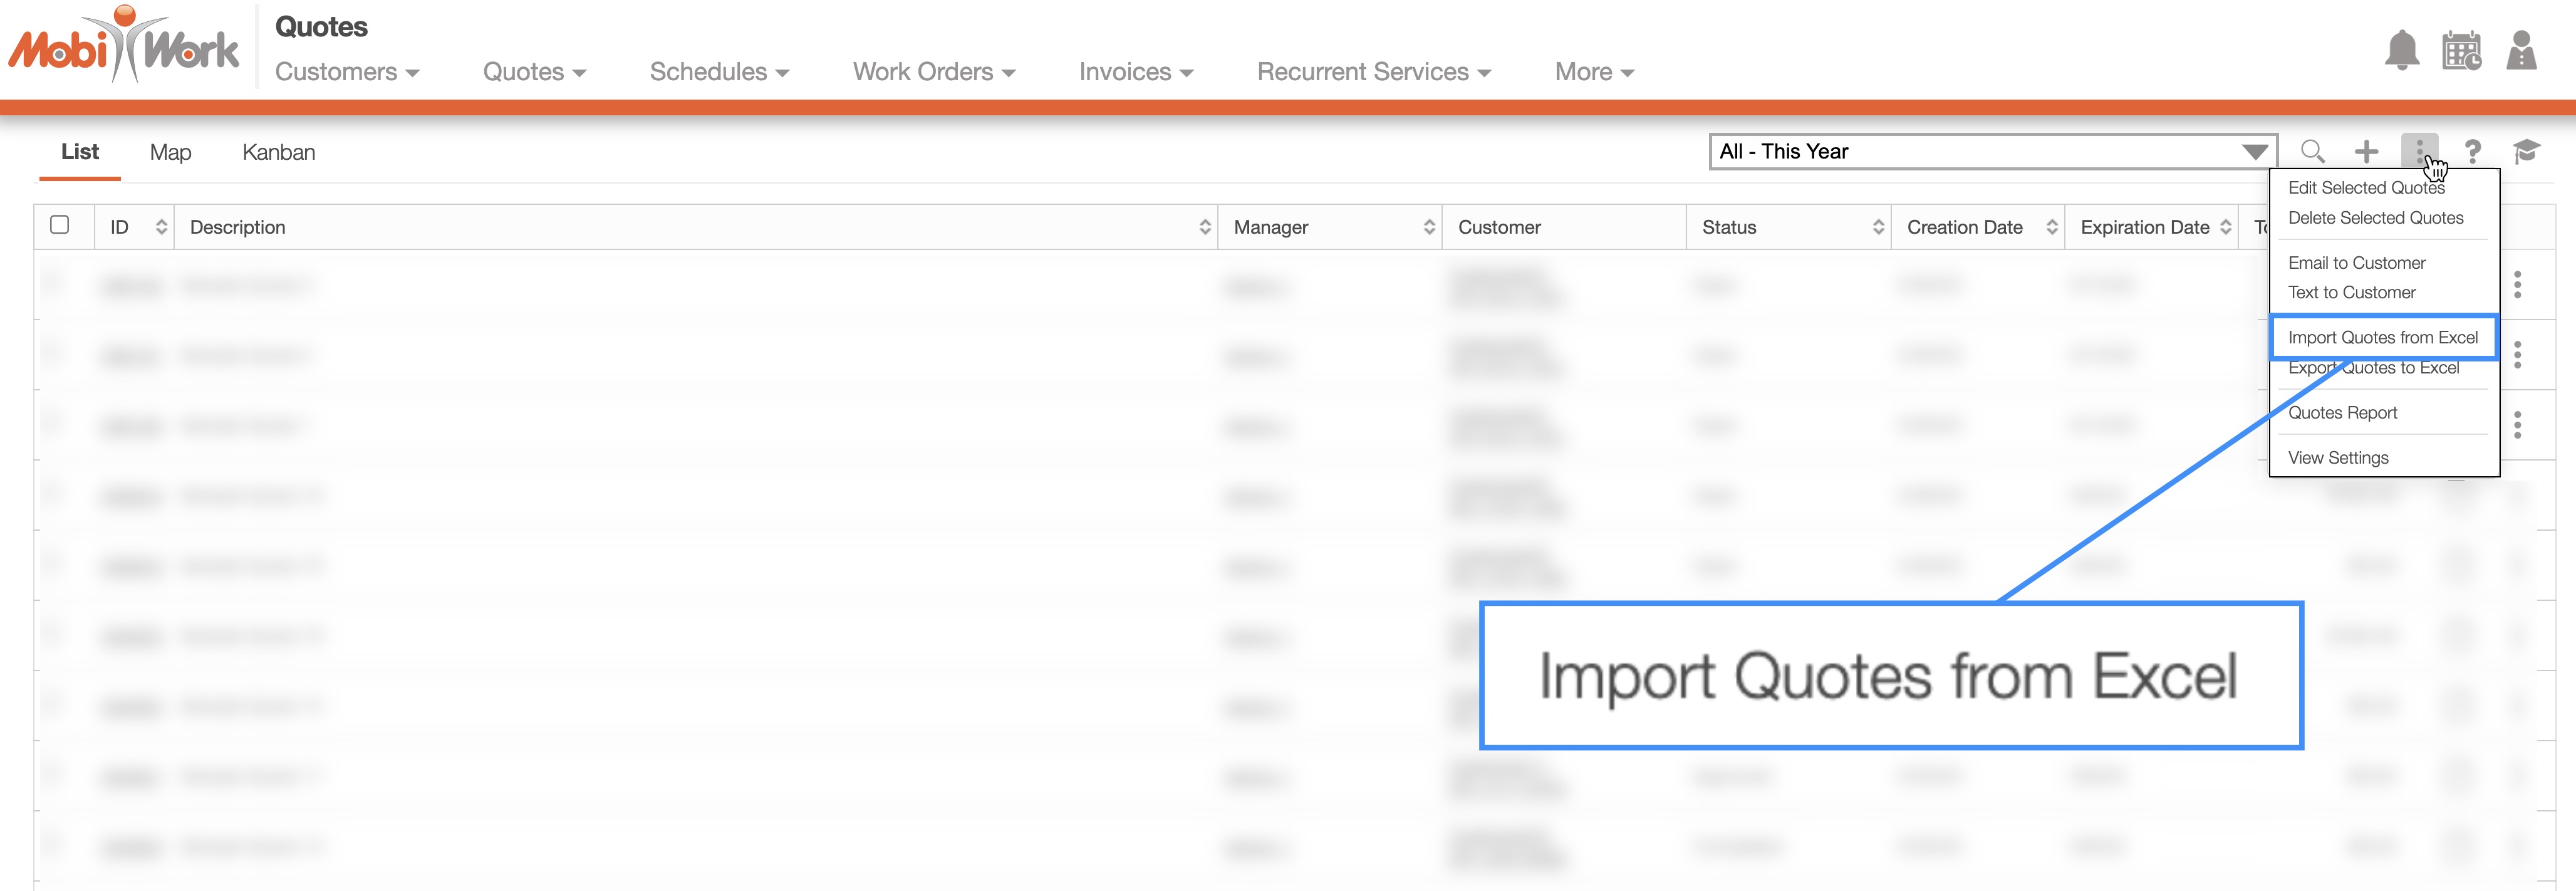Open the graduation cap training icon
Viewport: 2576px width, 891px height.
[2526, 152]
